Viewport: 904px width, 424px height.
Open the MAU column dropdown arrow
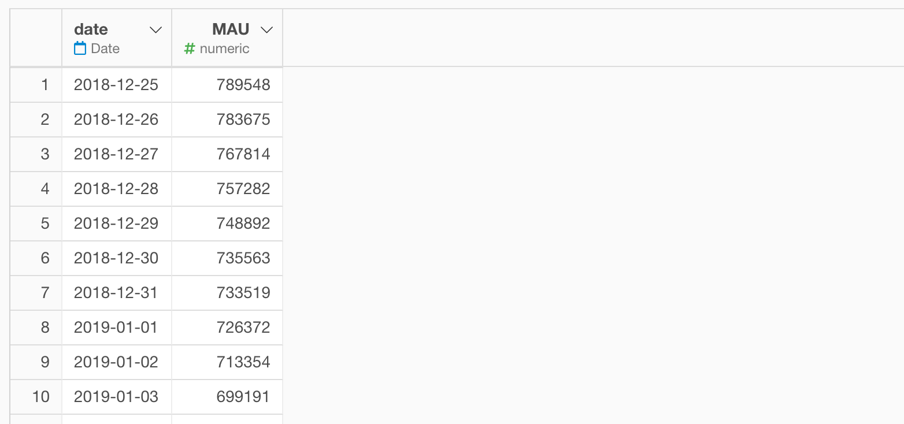(266, 30)
